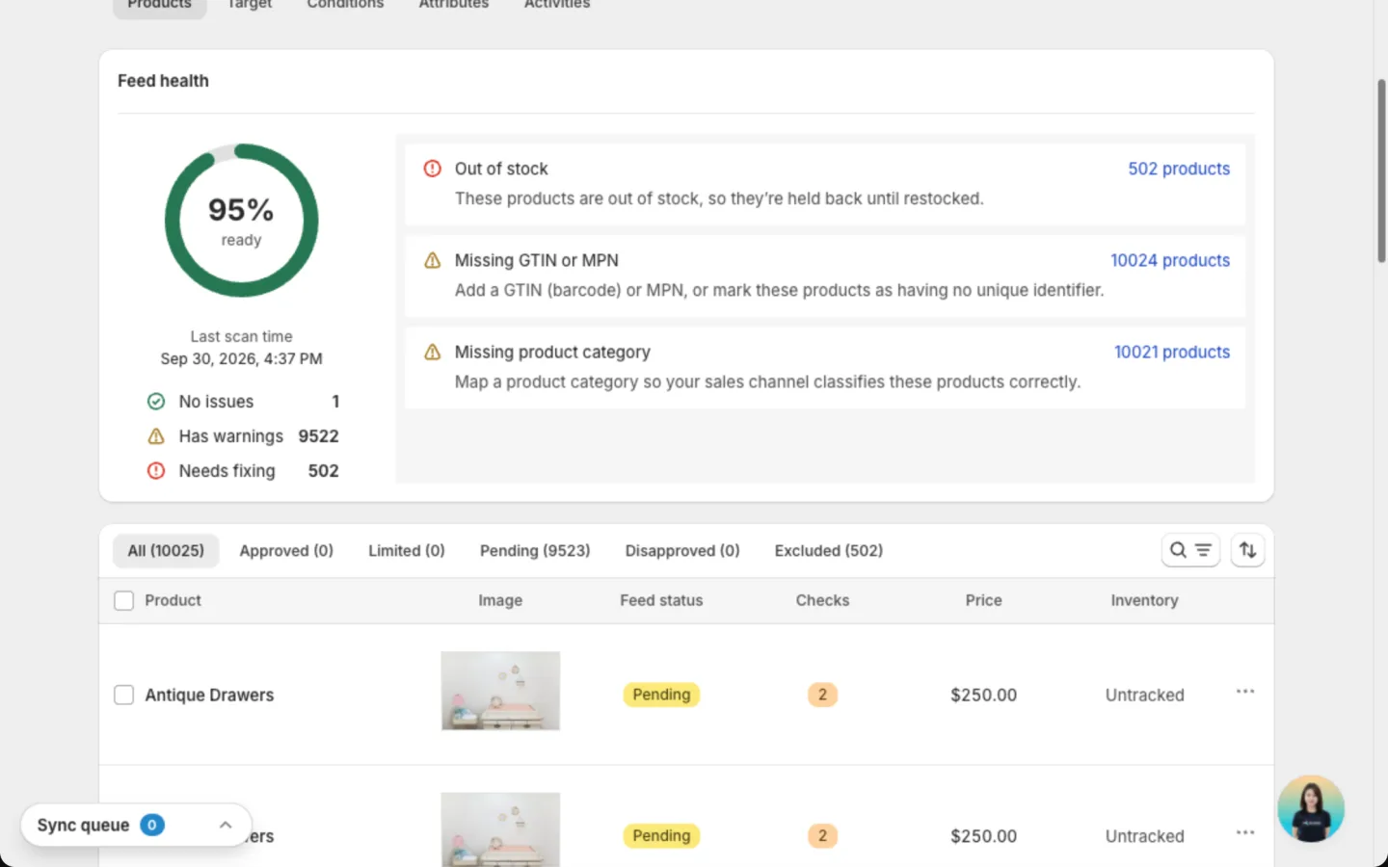The image size is (1388, 867).
Task: Open the support chat avatar
Action: (1311, 809)
